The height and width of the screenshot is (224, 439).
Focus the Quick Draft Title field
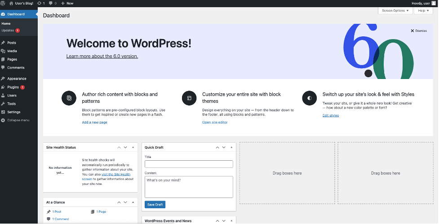coord(189,164)
